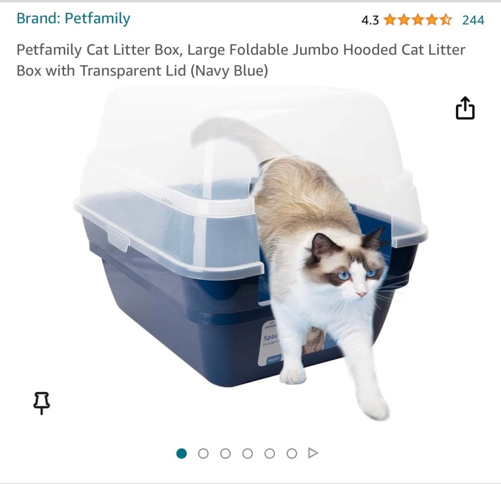Open the 244 ratings count
Image resolution: width=501 pixels, height=484 pixels.
coord(473,20)
